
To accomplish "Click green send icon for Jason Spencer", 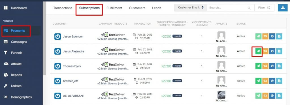I will coord(259,36).
